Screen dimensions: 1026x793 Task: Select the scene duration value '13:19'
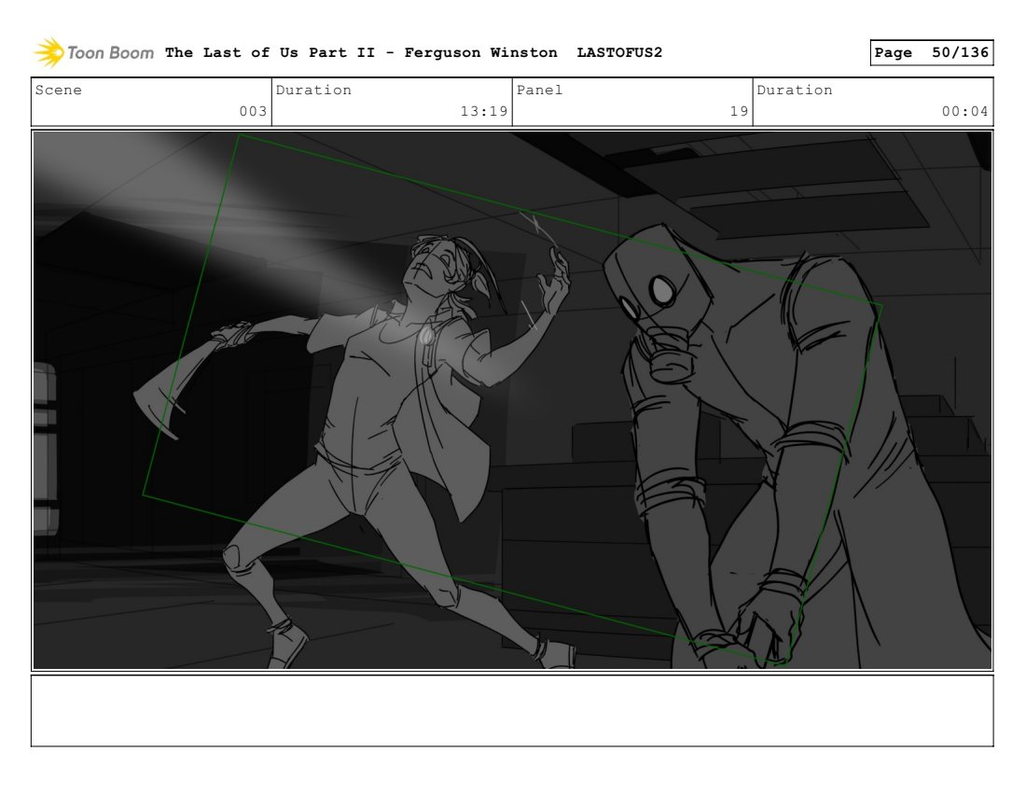coord(484,111)
